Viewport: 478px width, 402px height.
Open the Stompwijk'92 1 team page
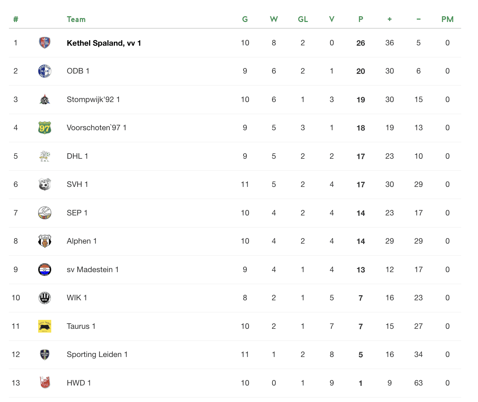93,100
